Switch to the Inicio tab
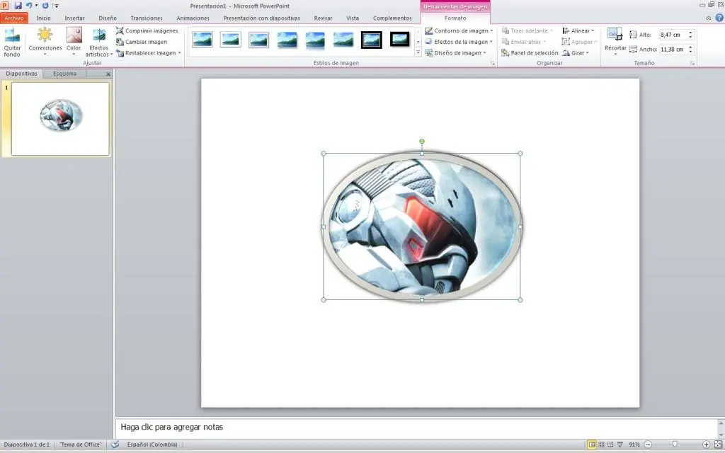The width and height of the screenshot is (725, 453). coord(43,18)
